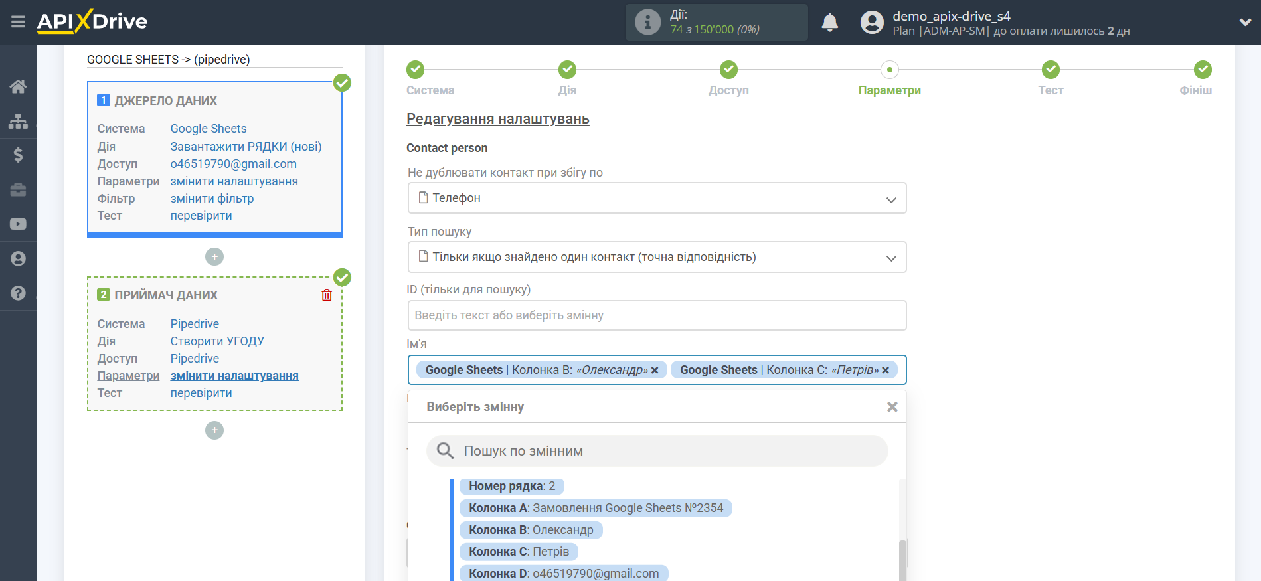Click the user avatar icon

tap(872, 23)
